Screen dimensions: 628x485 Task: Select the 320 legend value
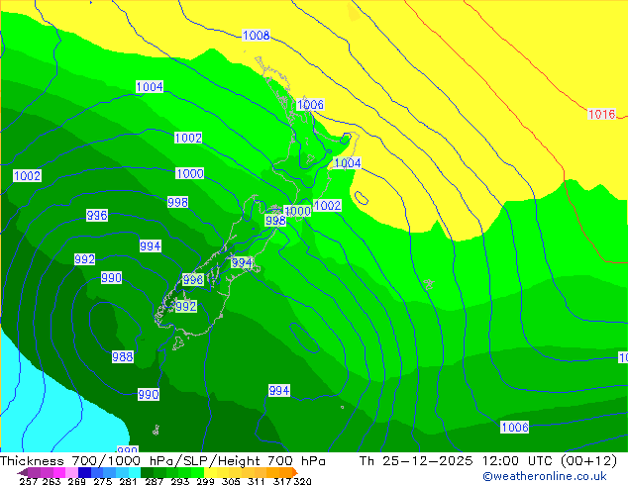(x=302, y=481)
